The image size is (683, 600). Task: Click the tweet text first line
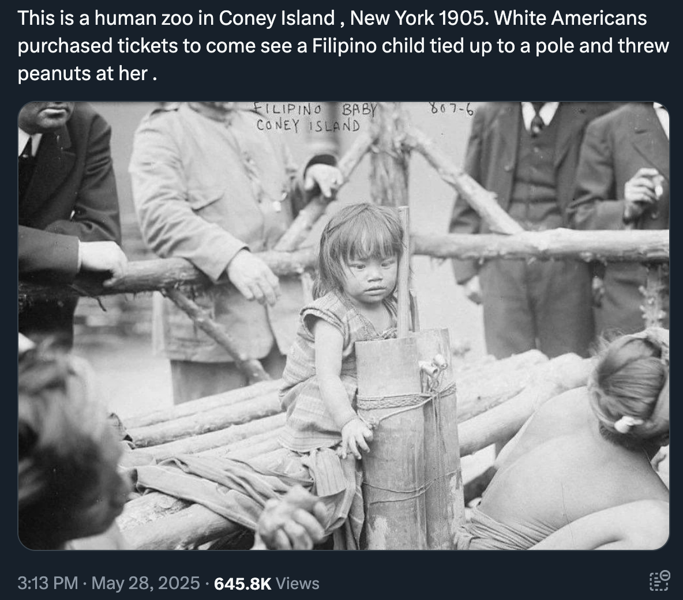pyautogui.click(x=332, y=18)
